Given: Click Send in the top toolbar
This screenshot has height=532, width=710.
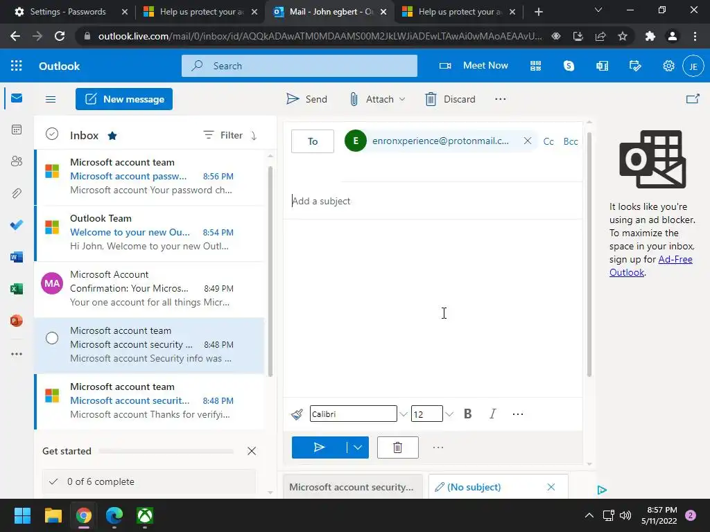Looking at the screenshot, I should coord(306,99).
